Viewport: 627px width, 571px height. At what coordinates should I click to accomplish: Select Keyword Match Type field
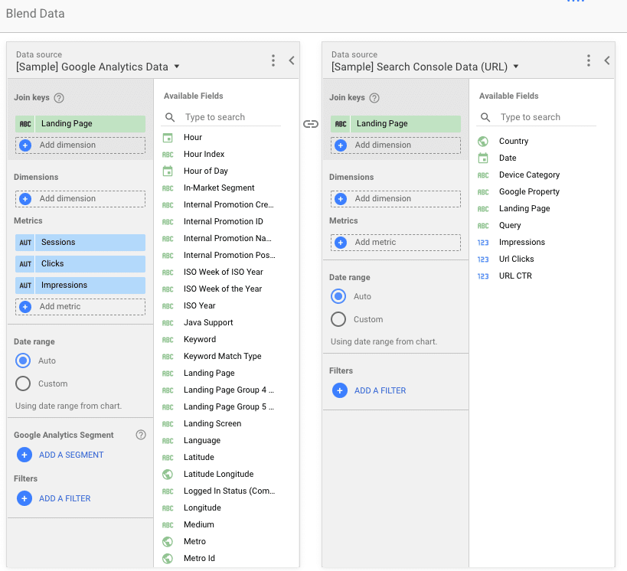(222, 357)
